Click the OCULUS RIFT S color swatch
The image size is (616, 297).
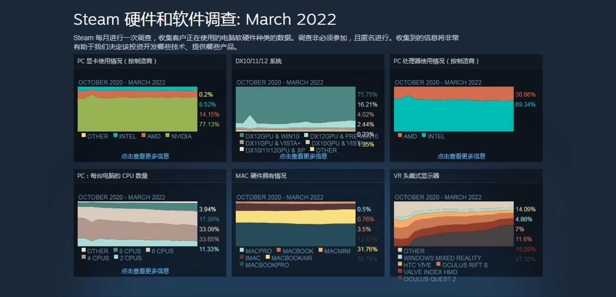(438, 264)
